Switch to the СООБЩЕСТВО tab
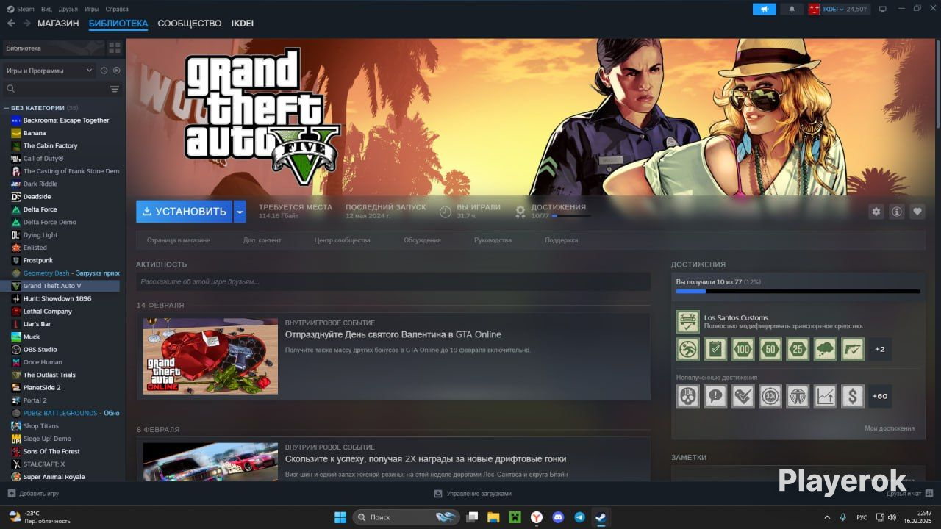 [190, 24]
